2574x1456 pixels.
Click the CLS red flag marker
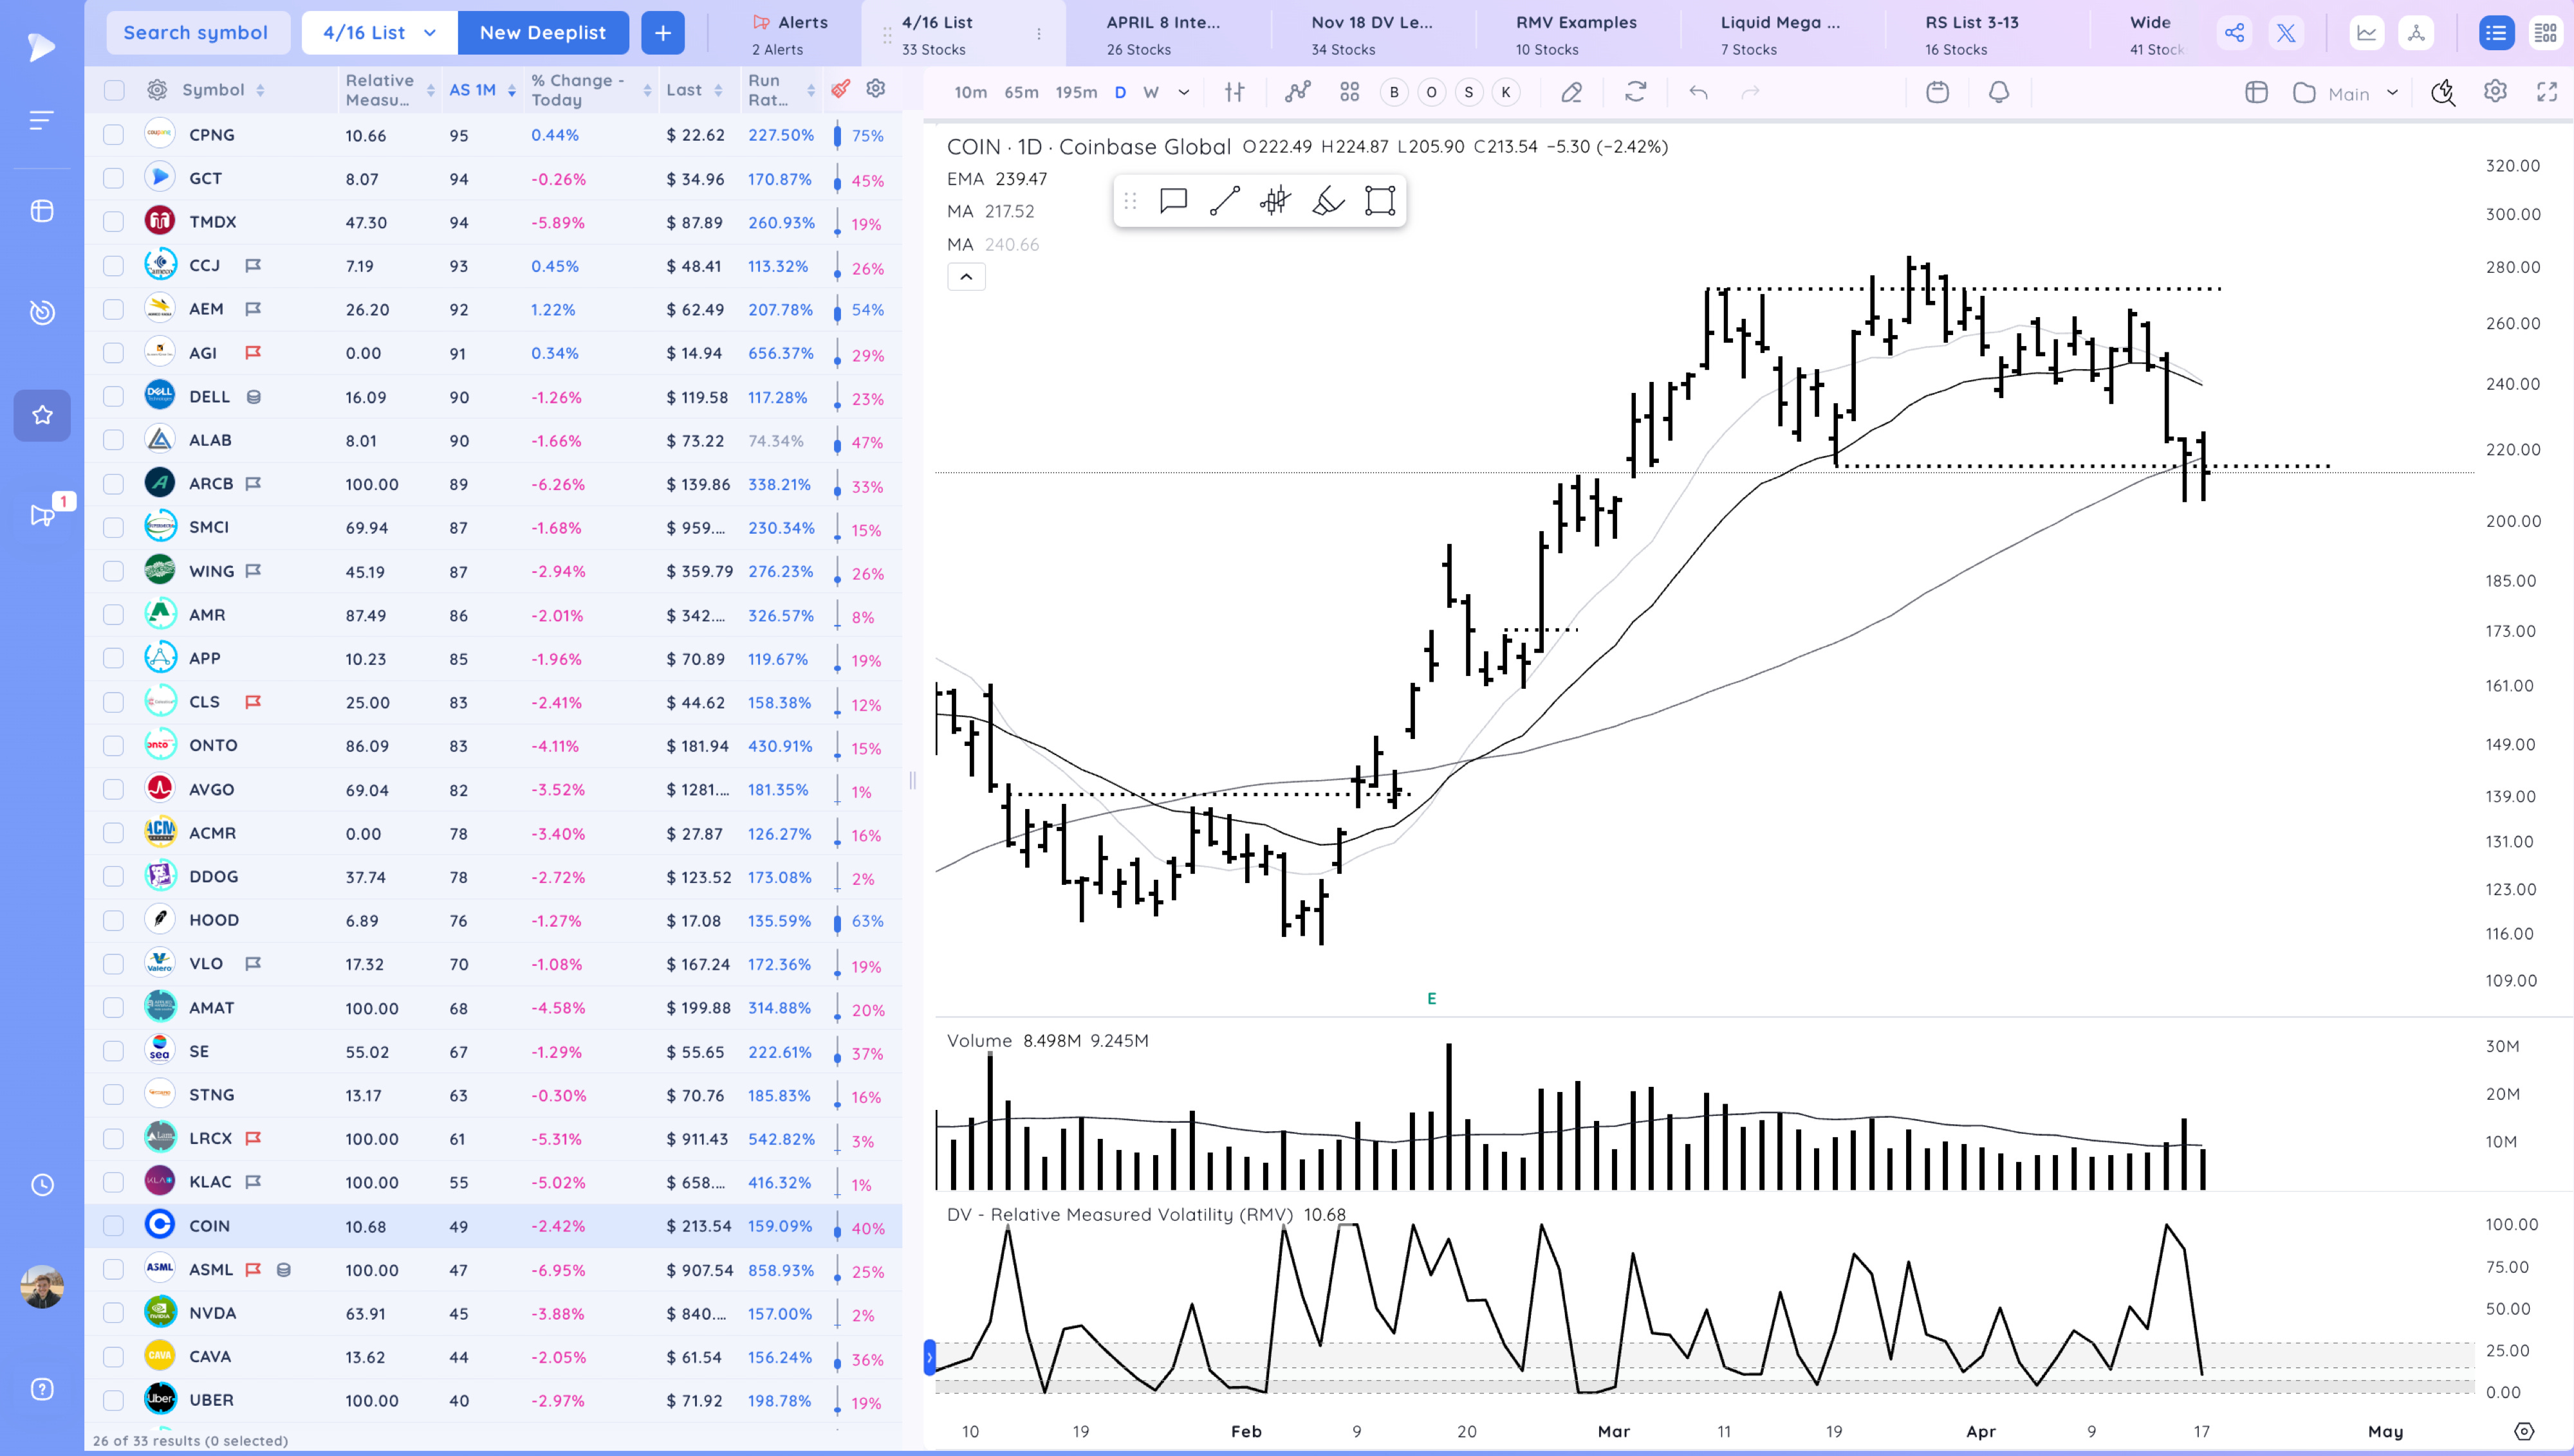(x=253, y=702)
